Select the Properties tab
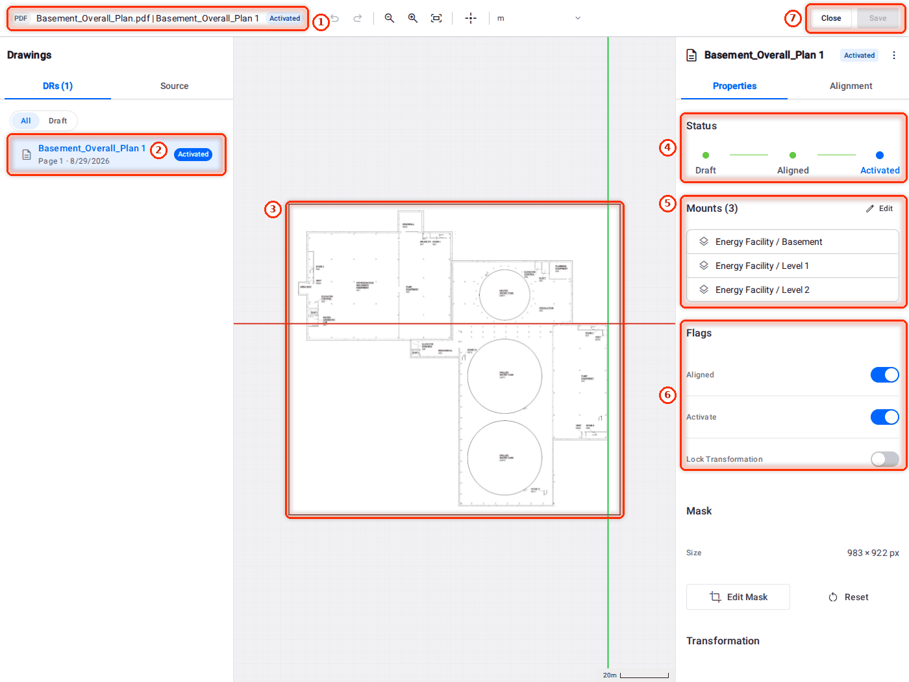 734,86
